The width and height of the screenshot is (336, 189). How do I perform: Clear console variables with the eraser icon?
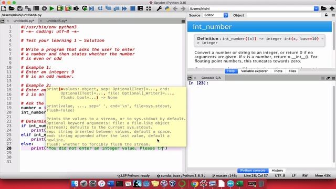point(328,78)
